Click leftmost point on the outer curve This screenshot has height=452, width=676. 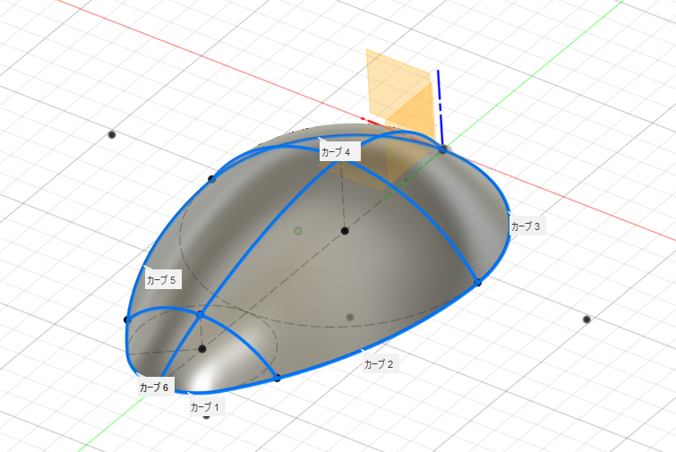(x=127, y=320)
